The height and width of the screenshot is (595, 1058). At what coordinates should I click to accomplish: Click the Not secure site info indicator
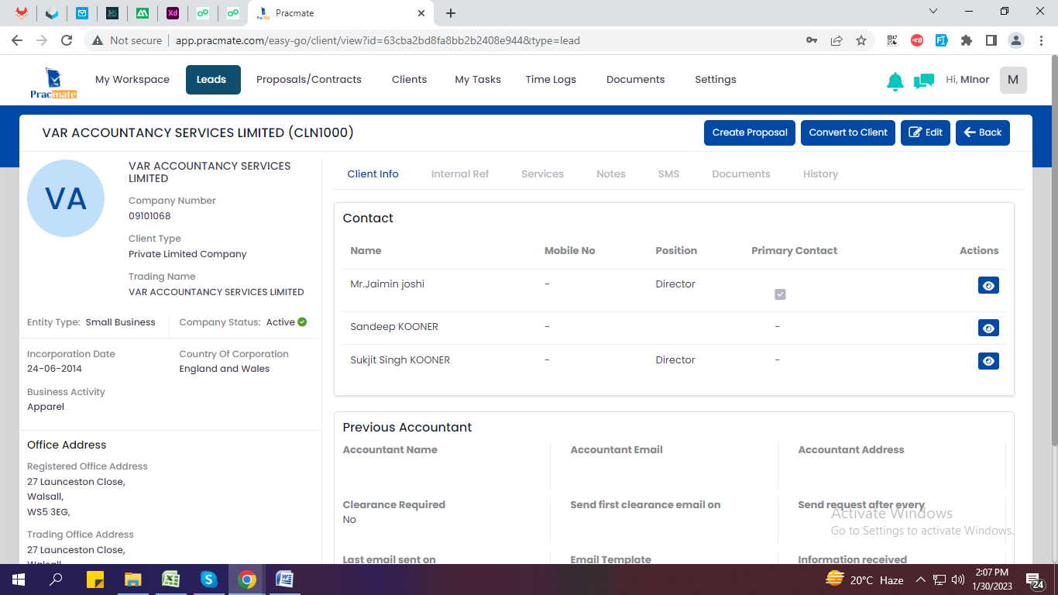127,40
